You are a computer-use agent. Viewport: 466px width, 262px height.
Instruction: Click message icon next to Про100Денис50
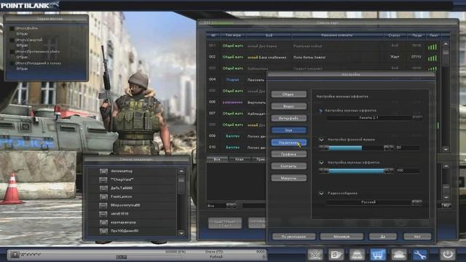(103, 231)
